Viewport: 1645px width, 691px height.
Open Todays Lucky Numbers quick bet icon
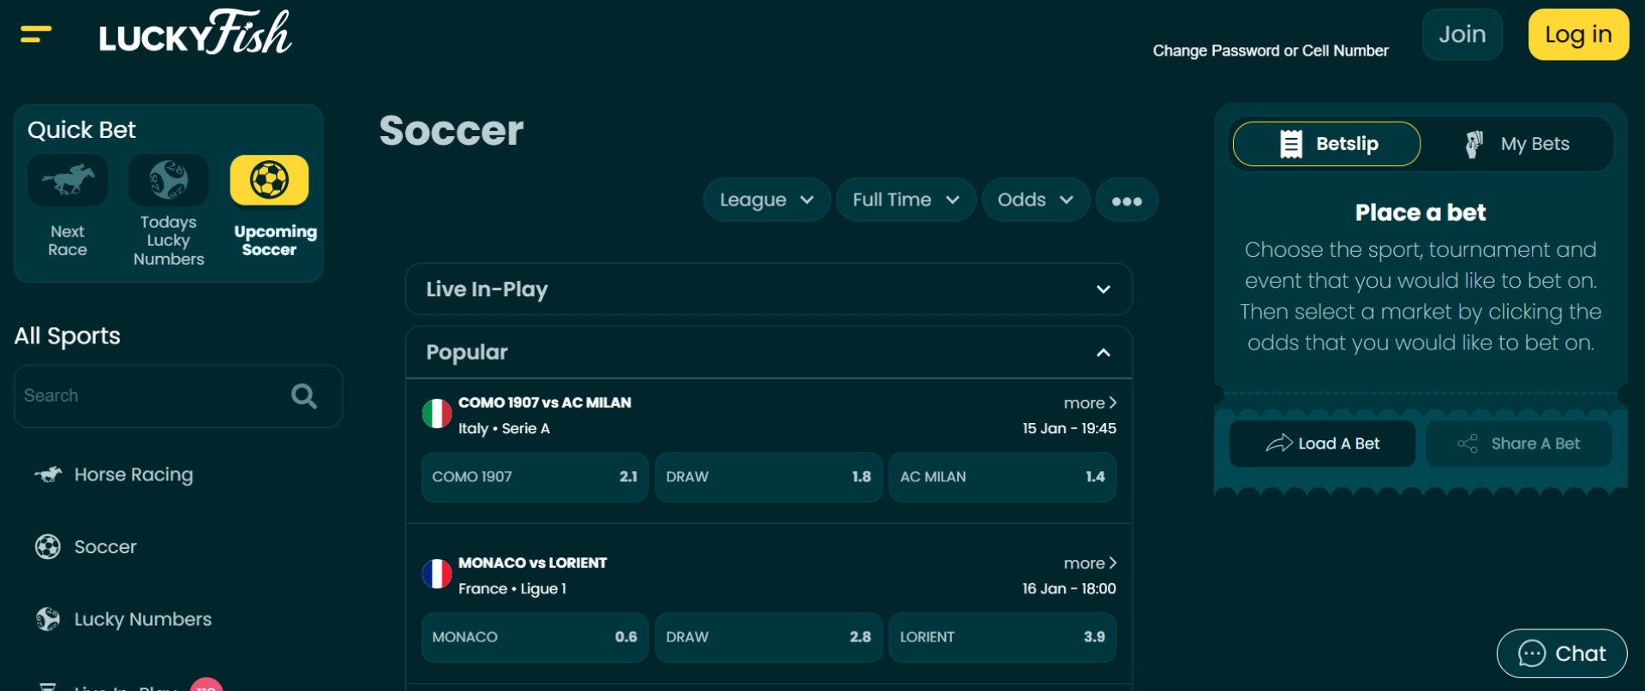point(169,180)
